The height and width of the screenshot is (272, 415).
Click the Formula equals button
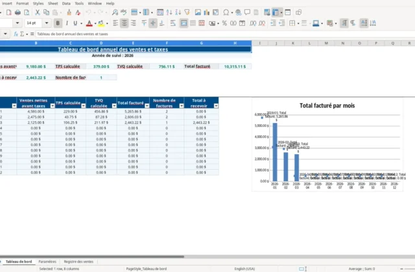point(32,34)
